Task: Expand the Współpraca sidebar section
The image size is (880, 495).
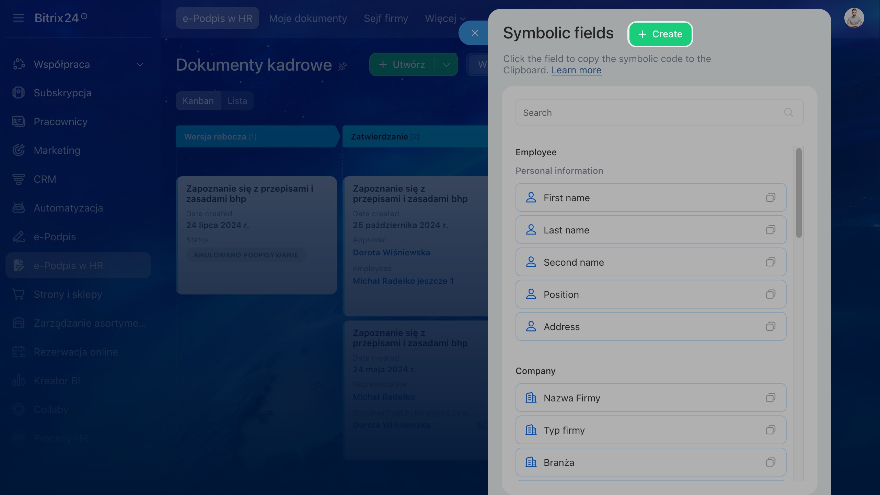Action: [x=140, y=64]
